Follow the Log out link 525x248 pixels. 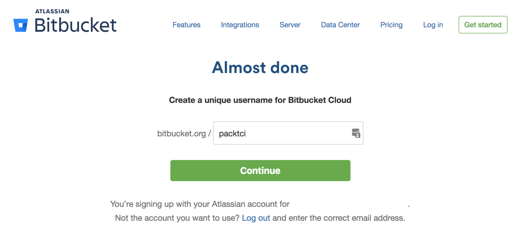pos(256,218)
